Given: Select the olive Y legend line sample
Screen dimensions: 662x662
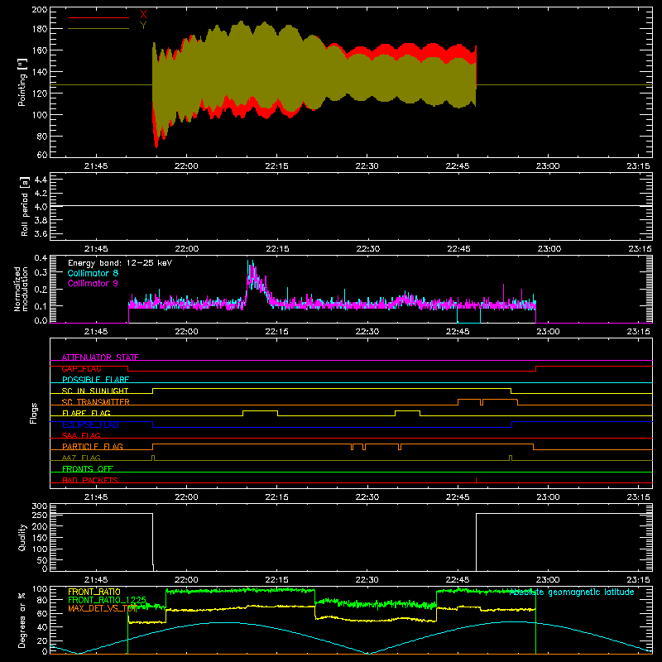Looking at the screenshot, I should [x=98, y=29].
